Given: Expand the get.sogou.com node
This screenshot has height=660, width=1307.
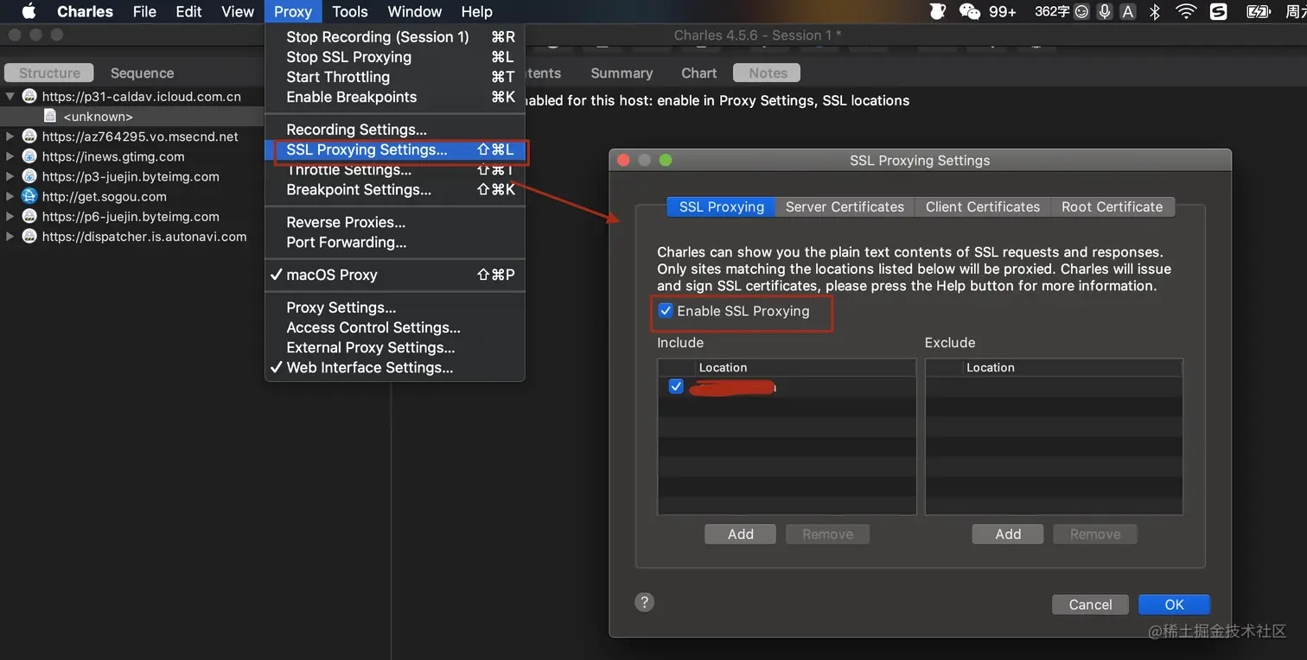Looking at the screenshot, I should pos(10,196).
